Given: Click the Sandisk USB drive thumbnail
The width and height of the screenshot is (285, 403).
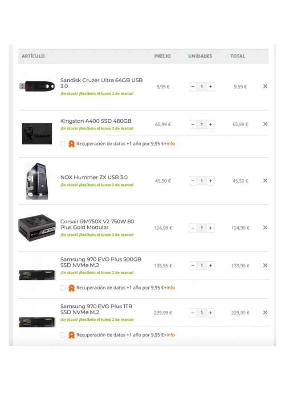Looking at the screenshot, I should pyautogui.click(x=37, y=85).
